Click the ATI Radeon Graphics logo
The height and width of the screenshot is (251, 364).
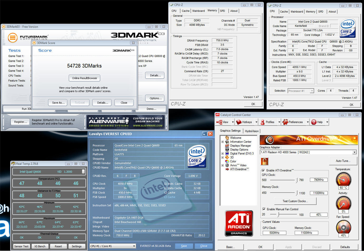(239, 223)
